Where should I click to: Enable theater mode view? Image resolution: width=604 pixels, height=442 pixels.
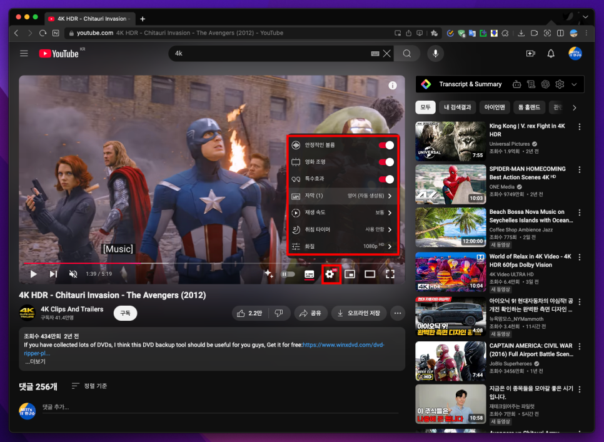tap(370, 274)
